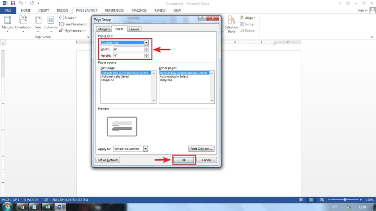Switch to the INSERT tab
This screenshot has height=211, width=376.
(x=43, y=10)
